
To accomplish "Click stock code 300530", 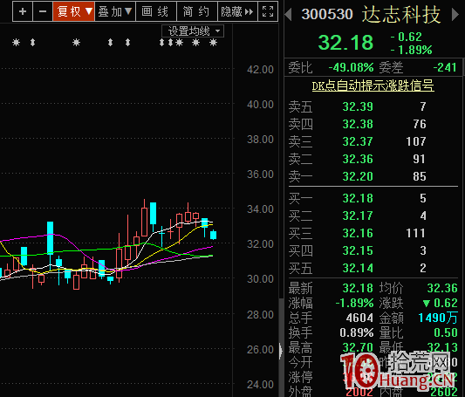I will [327, 14].
